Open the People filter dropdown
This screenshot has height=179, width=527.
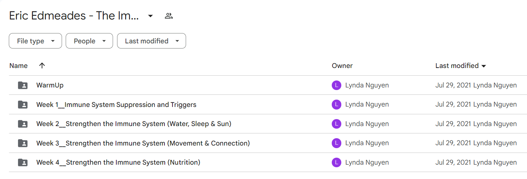89,41
